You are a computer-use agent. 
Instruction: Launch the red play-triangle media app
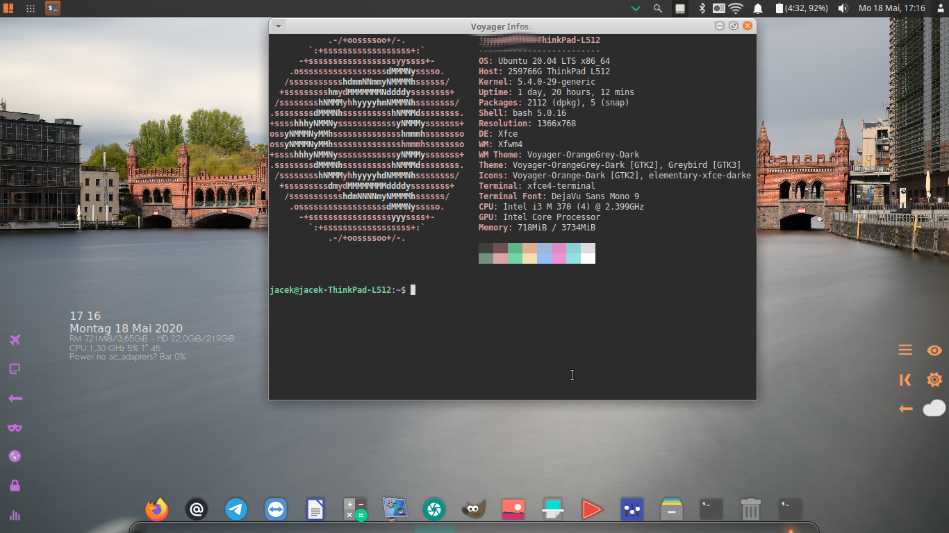(592, 509)
